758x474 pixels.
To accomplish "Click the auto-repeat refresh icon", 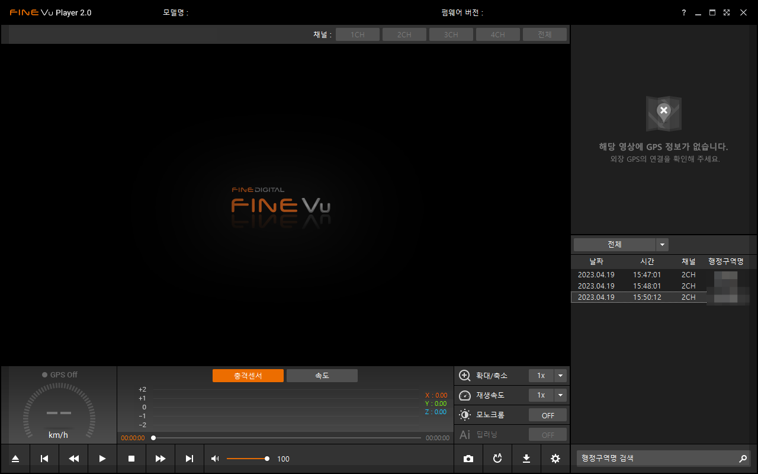I will pos(497,459).
